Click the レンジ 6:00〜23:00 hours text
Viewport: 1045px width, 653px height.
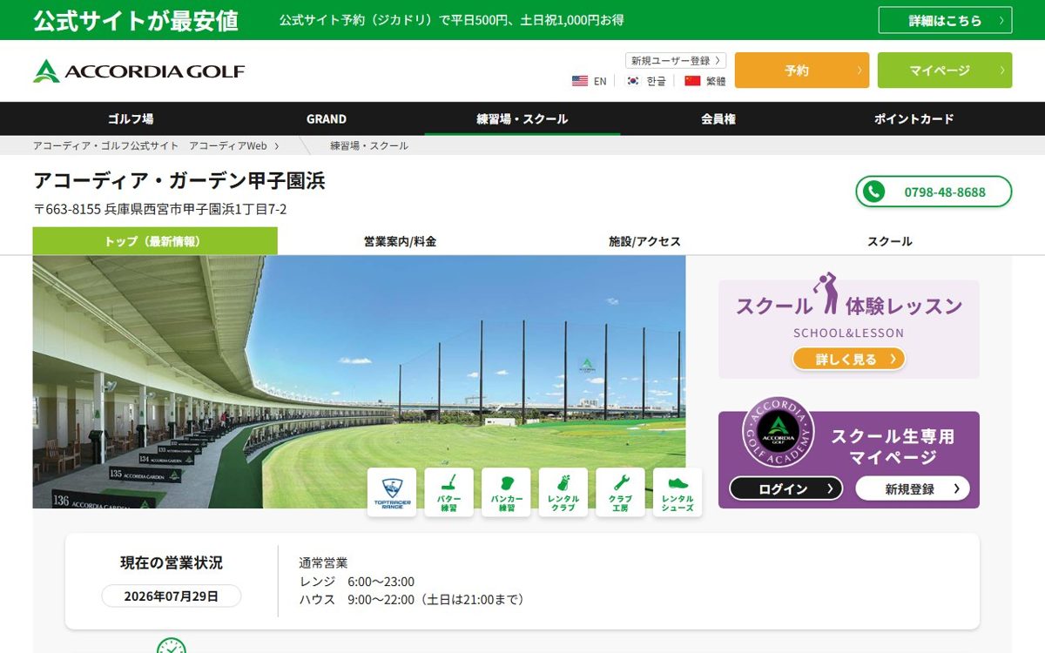click(357, 582)
